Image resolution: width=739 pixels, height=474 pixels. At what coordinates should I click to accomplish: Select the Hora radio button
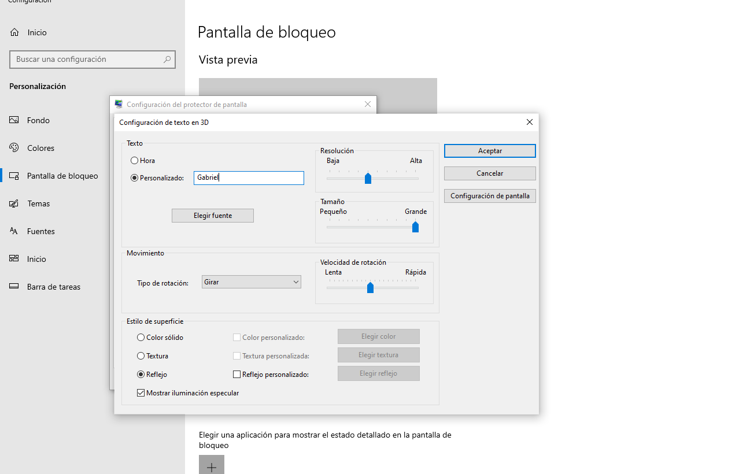click(x=135, y=161)
